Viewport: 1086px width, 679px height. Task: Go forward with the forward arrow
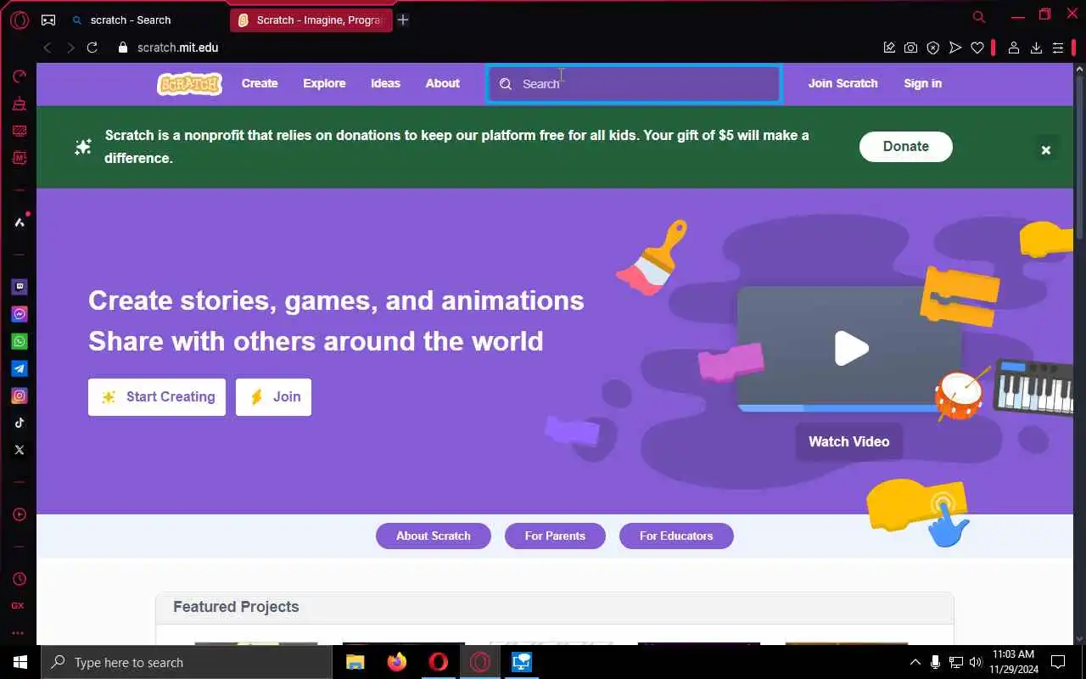[70, 48]
